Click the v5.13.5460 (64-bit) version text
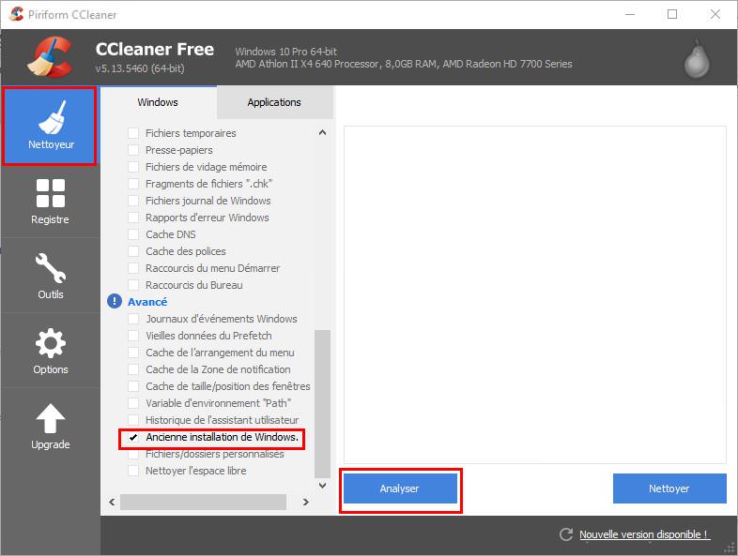 click(140, 68)
